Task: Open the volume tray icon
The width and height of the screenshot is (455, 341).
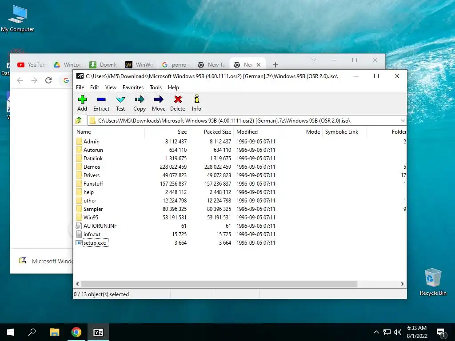Action: pyautogui.click(x=398, y=332)
